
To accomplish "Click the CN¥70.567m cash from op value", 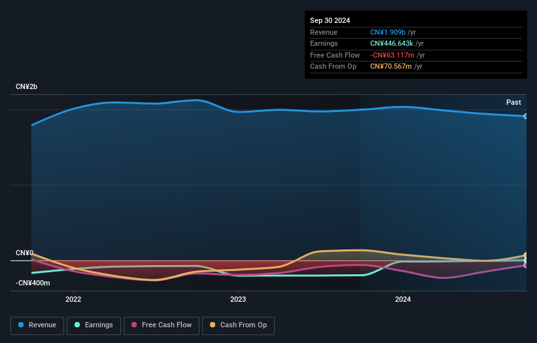I will coord(390,67).
